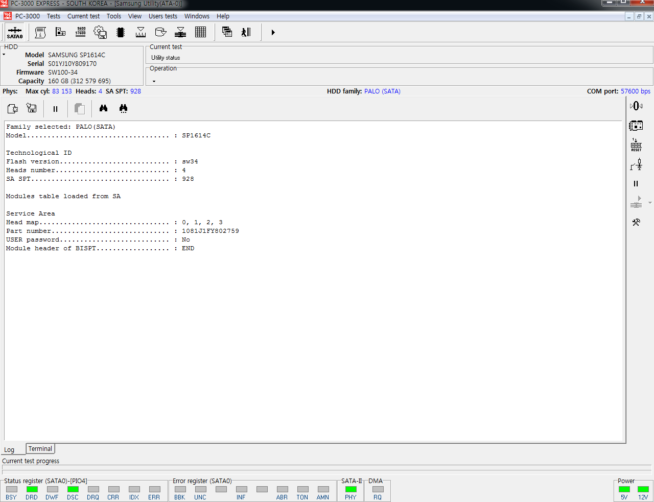This screenshot has height=502, width=654.
Task: Open the Current test menu
Action: coord(84,16)
